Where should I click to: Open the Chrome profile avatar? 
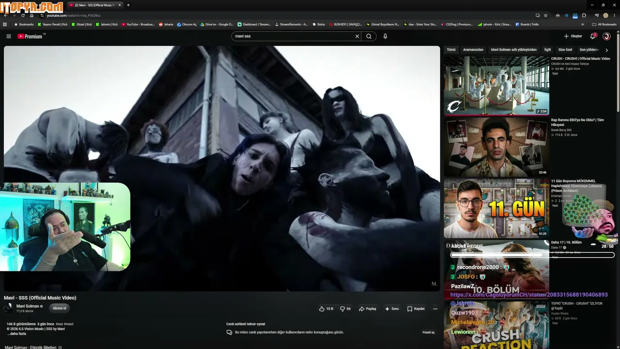point(605,16)
